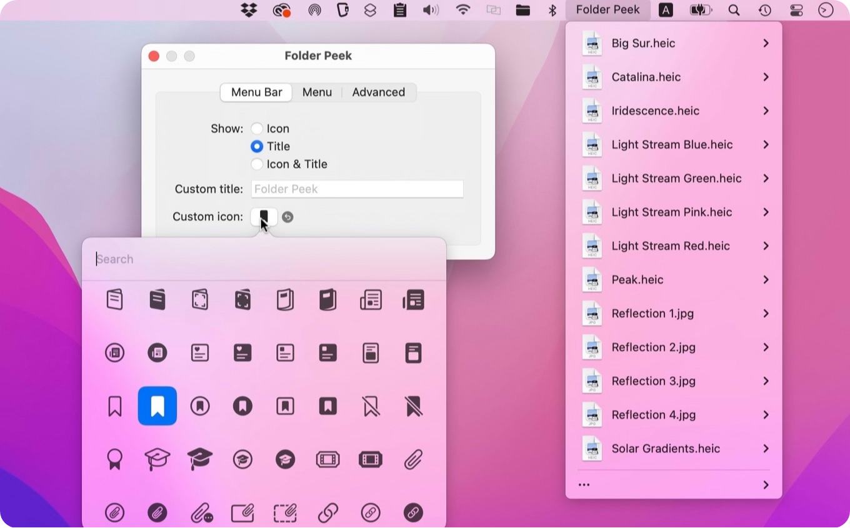
Task: Switch to the Advanced tab
Action: (379, 92)
